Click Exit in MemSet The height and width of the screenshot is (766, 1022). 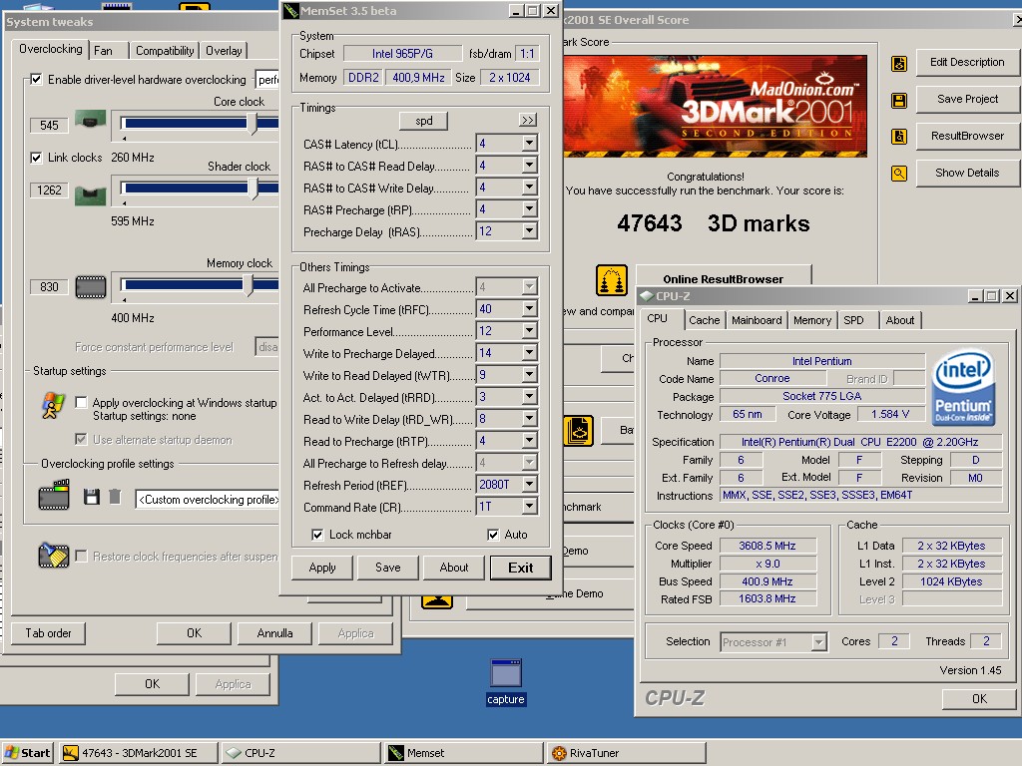click(520, 568)
